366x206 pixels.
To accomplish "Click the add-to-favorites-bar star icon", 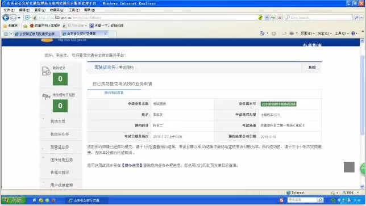I will pos(25,26).
